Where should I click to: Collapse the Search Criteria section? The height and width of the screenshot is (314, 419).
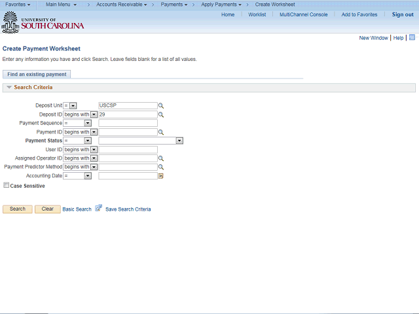click(9, 87)
